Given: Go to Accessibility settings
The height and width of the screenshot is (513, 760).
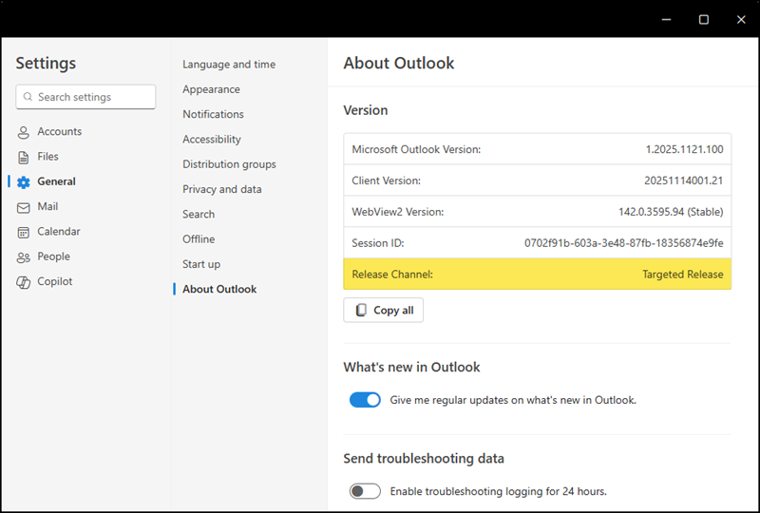Looking at the screenshot, I should click(x=211, y=139).
